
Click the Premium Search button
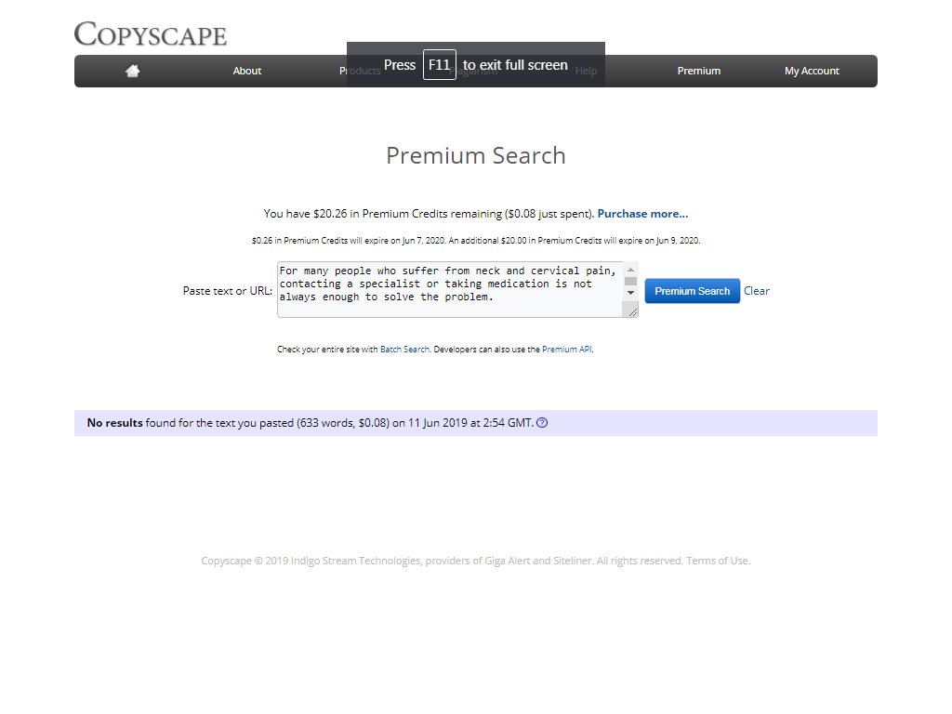tap(692, 291)
